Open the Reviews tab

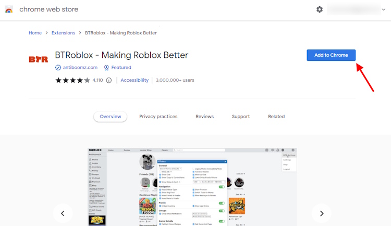pyautogui.click(x=204, y=117)
